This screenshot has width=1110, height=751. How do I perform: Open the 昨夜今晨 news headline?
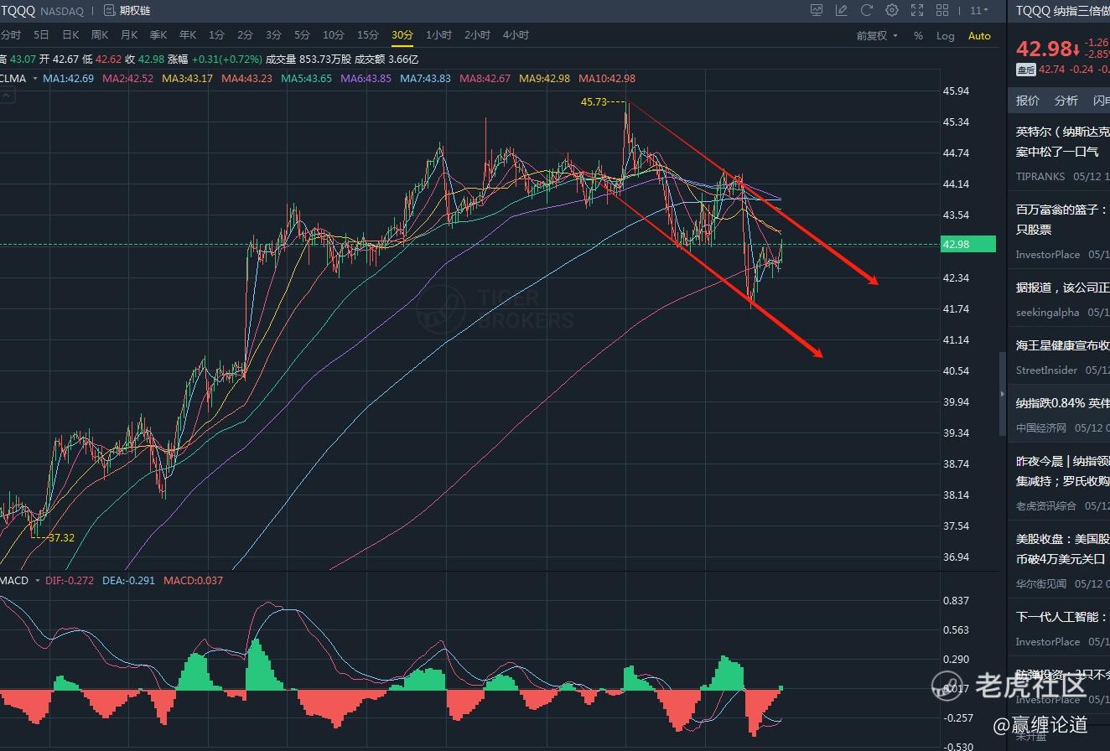[1063, 471]
